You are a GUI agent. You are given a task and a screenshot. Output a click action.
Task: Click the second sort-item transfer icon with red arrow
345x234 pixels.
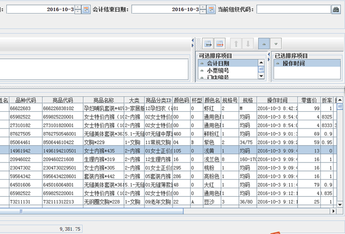(220, 43)
